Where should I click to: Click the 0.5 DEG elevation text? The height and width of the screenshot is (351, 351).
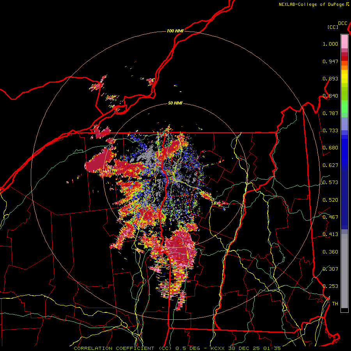188,348
